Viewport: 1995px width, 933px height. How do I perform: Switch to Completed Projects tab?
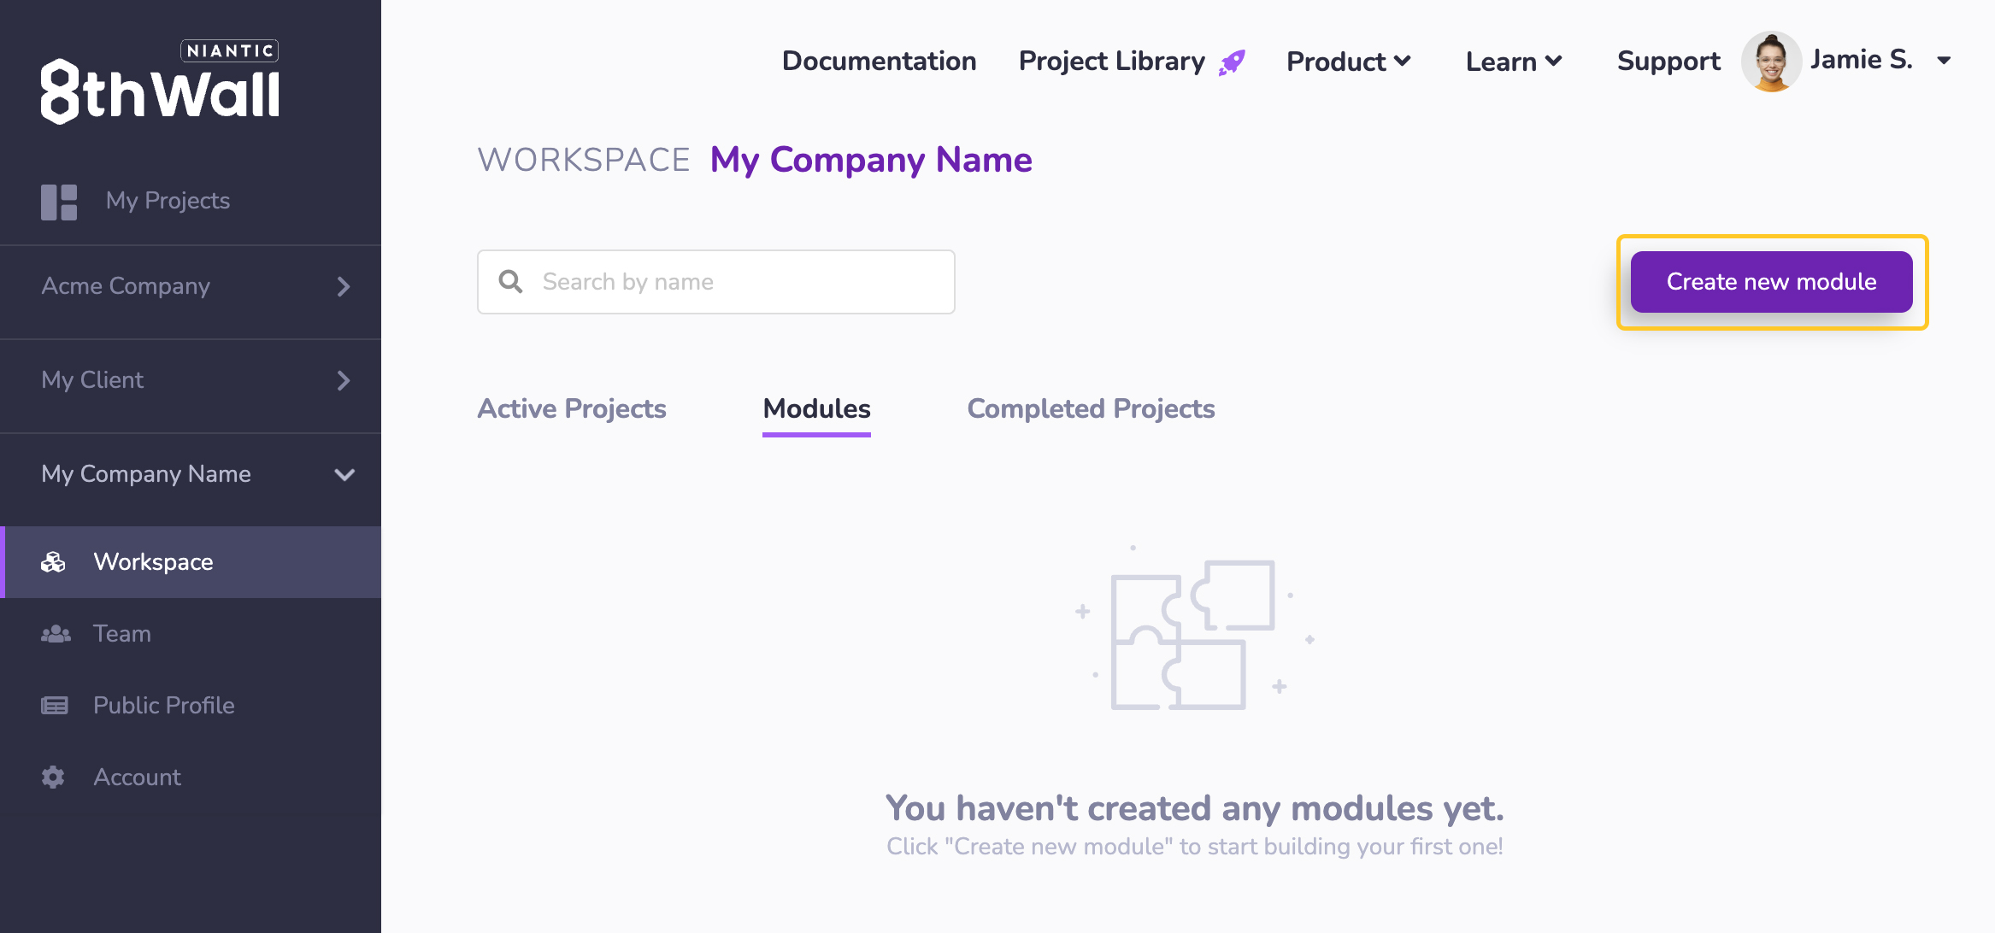click(x=1091, y=409)
